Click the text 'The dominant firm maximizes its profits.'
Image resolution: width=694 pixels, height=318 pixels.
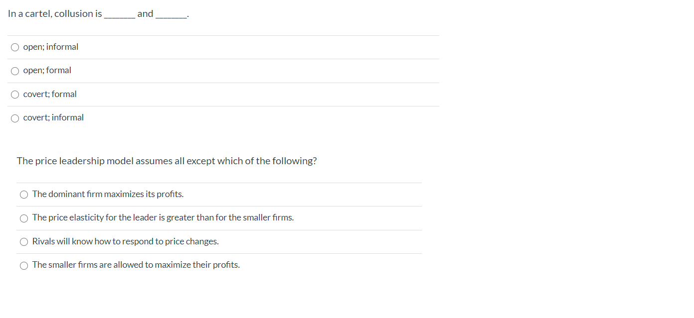pos(108,194)
